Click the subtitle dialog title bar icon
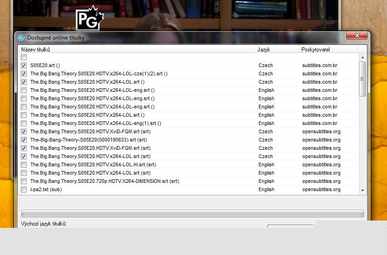This screenshot has width=387, height=255. tap(21, 38)
